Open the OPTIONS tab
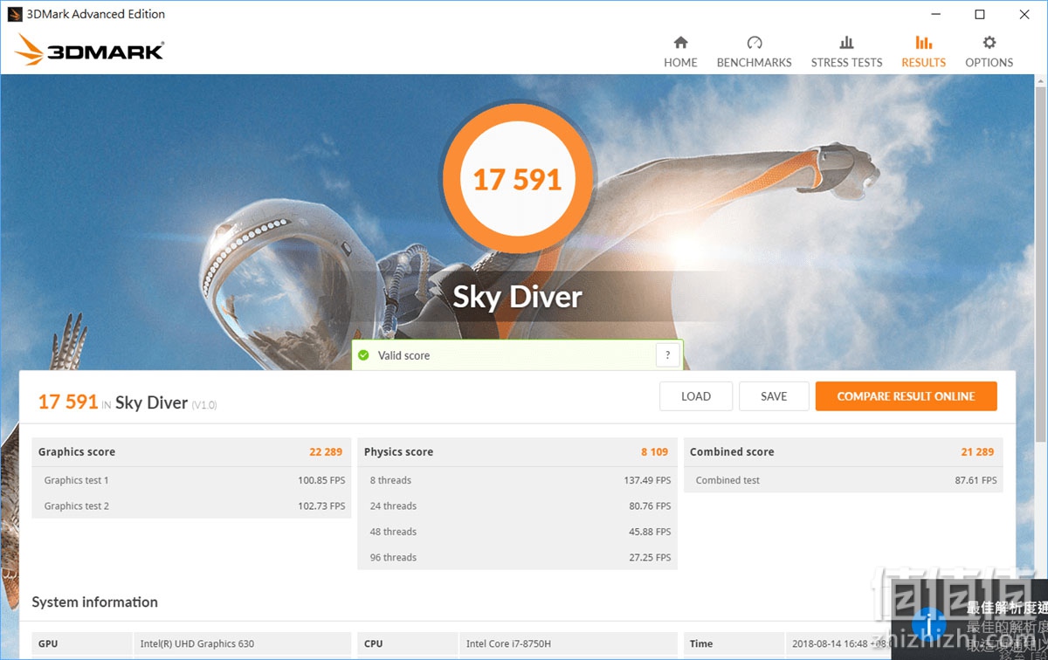Screen dimensions: 1048x660 [989, 52]
